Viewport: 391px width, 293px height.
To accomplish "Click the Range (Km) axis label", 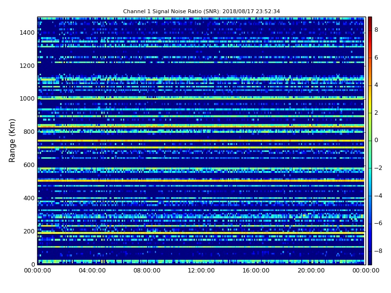I will 12,141.
